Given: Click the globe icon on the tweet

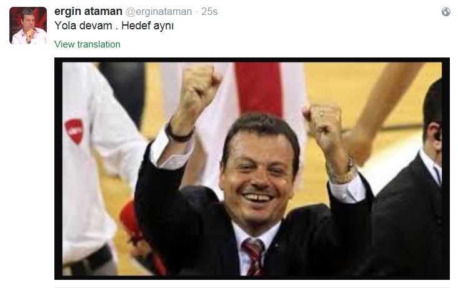Looking at the screenshot, I should click(x=446, y=12).
